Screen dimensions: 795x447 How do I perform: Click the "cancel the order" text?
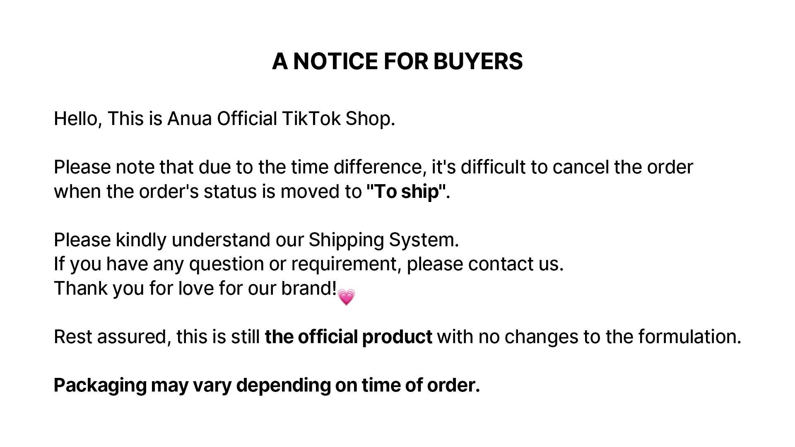tap(622, 167)
